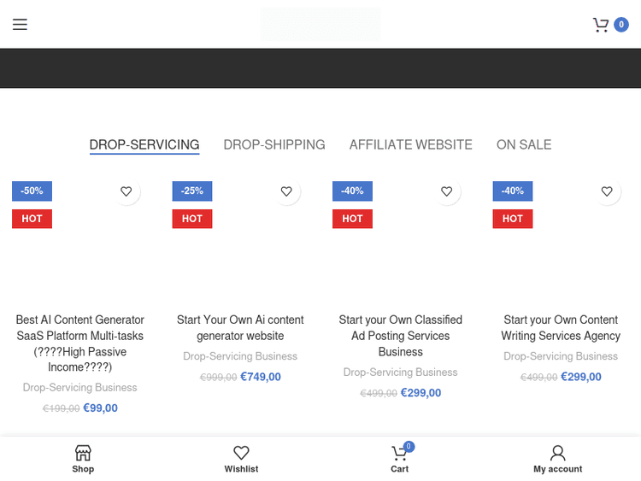The height and width of the screenshot is (481, 641).
Task: Click the site logo in header
Action: [320, 25]
